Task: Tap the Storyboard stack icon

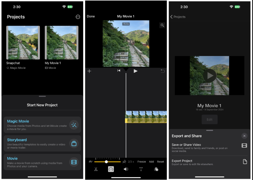Action: point(74,144)
